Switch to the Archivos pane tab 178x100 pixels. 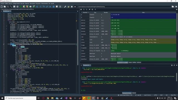click(139, 62)
